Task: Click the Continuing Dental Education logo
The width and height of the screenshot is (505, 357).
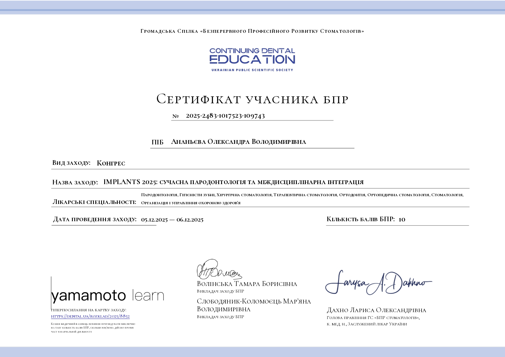Action: [x=252, y=60]
